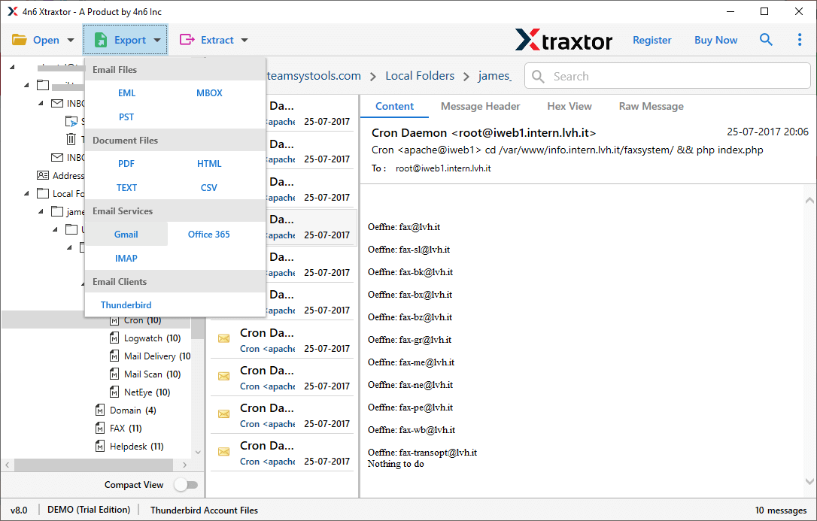This screenshot has height=521, width=817.
Task: Click james_ breadcrumb segment
Action: [495, 76]
